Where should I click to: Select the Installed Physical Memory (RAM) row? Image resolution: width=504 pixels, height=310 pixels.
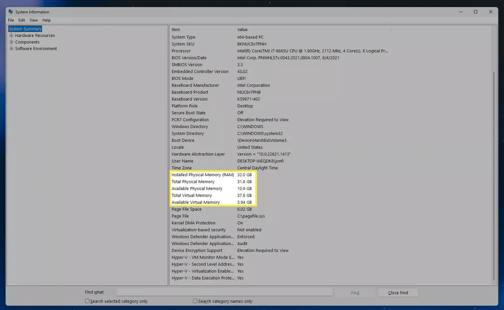pyautogui.click(x=203, y=175)
